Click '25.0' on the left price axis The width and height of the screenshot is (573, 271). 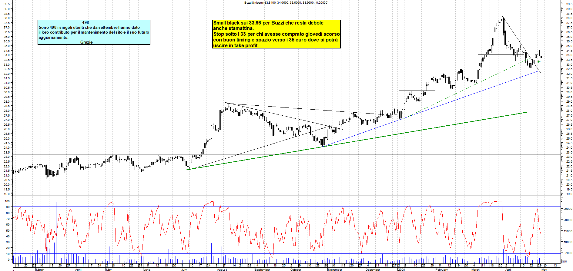[x=6, y=139]
